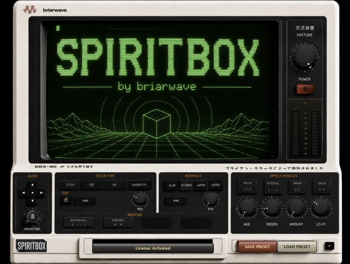
Task: Click the Guide up arrow
Action: click(33, 185)
